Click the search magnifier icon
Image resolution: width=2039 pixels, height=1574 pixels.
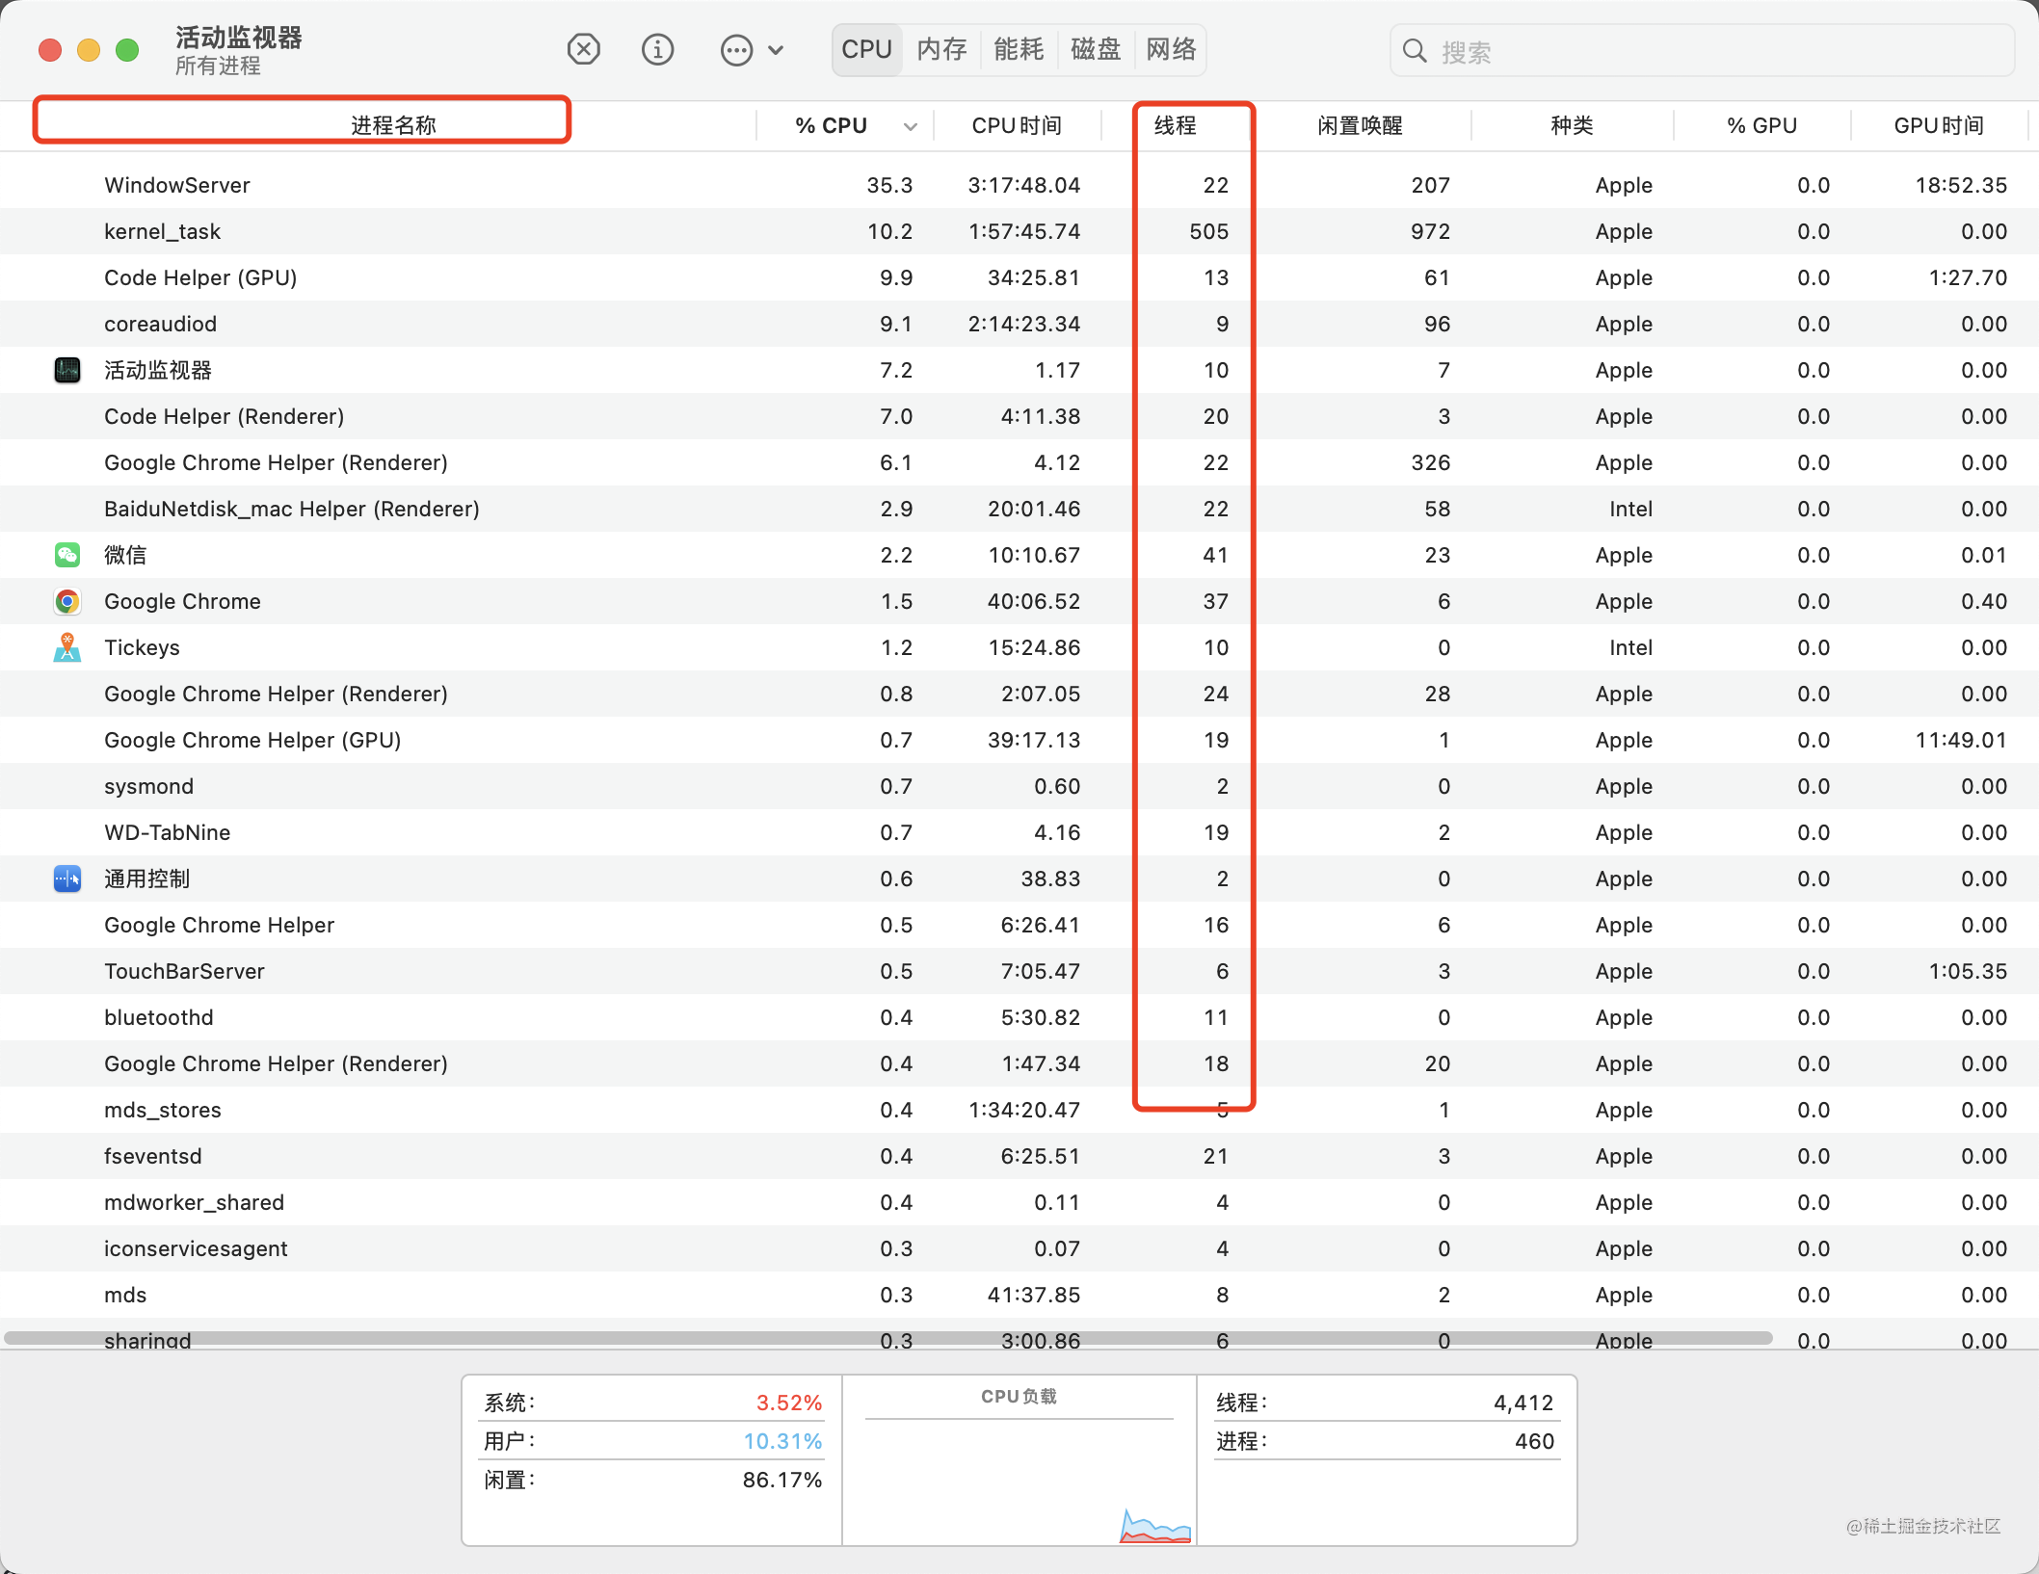tap(1415, 51)
